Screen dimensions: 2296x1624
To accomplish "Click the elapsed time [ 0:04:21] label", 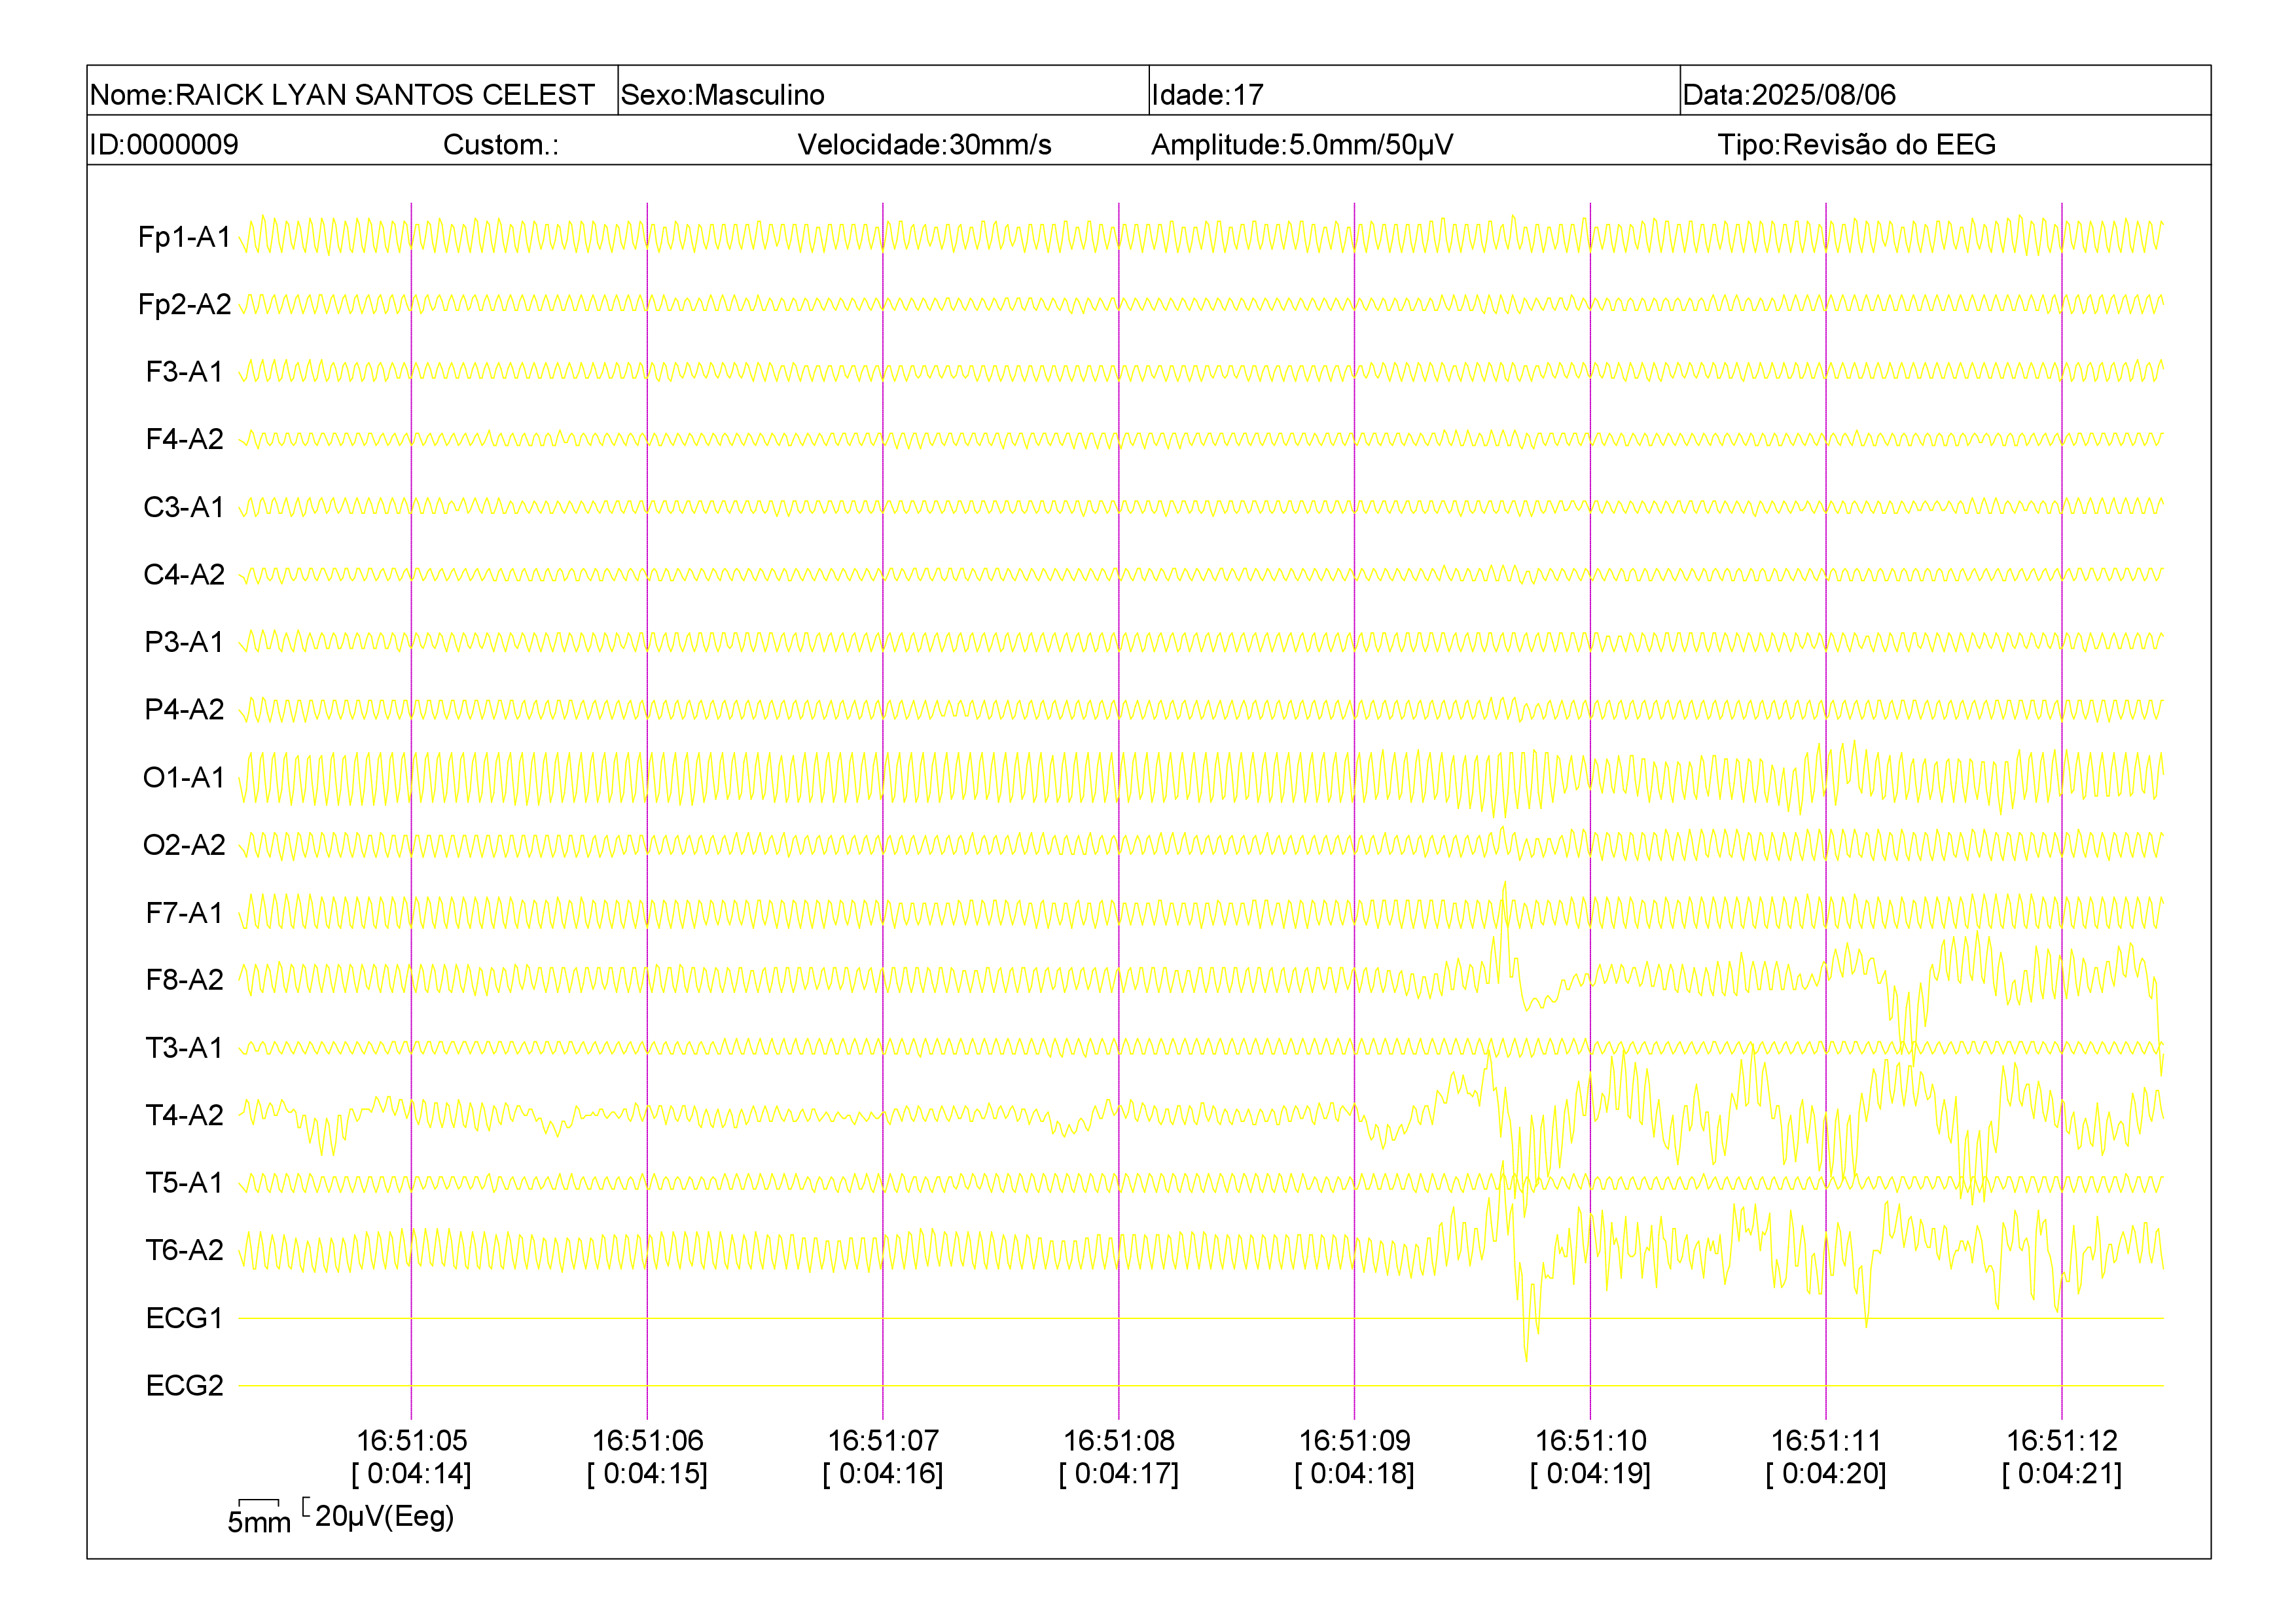I will click(x=2062, y=1474).
